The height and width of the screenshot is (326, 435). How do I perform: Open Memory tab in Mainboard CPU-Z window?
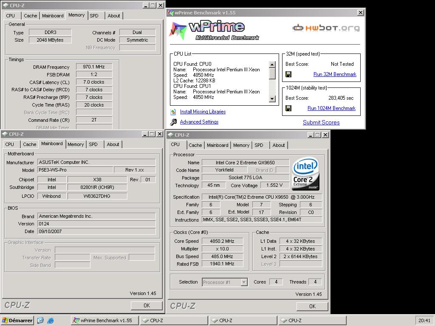pos(76,144)
